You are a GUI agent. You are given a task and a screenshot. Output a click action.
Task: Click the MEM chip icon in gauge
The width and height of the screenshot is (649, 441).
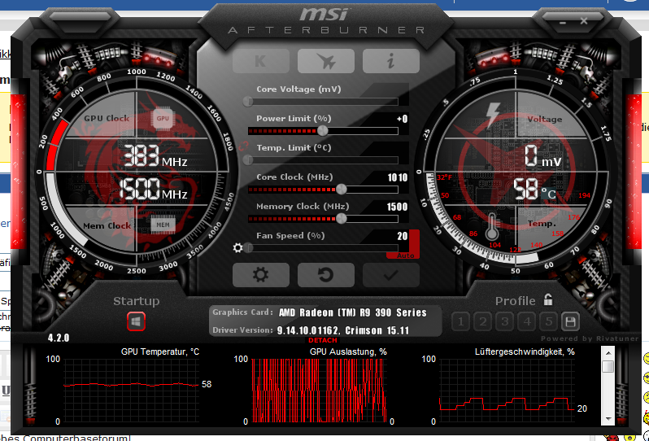coord(163,225)
